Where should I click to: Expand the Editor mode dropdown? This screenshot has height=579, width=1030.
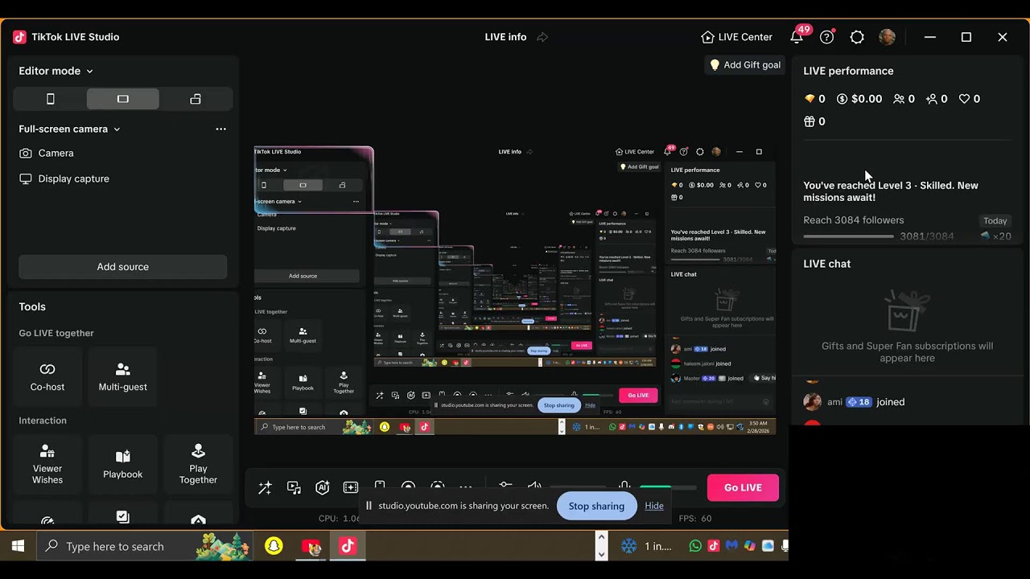pos(56,71)
